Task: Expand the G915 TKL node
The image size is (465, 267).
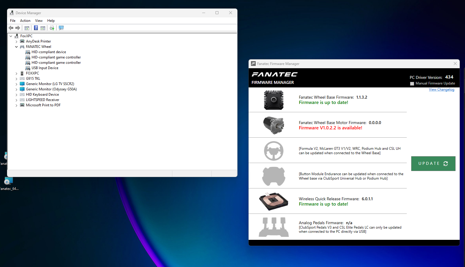Action: point(17,79)
